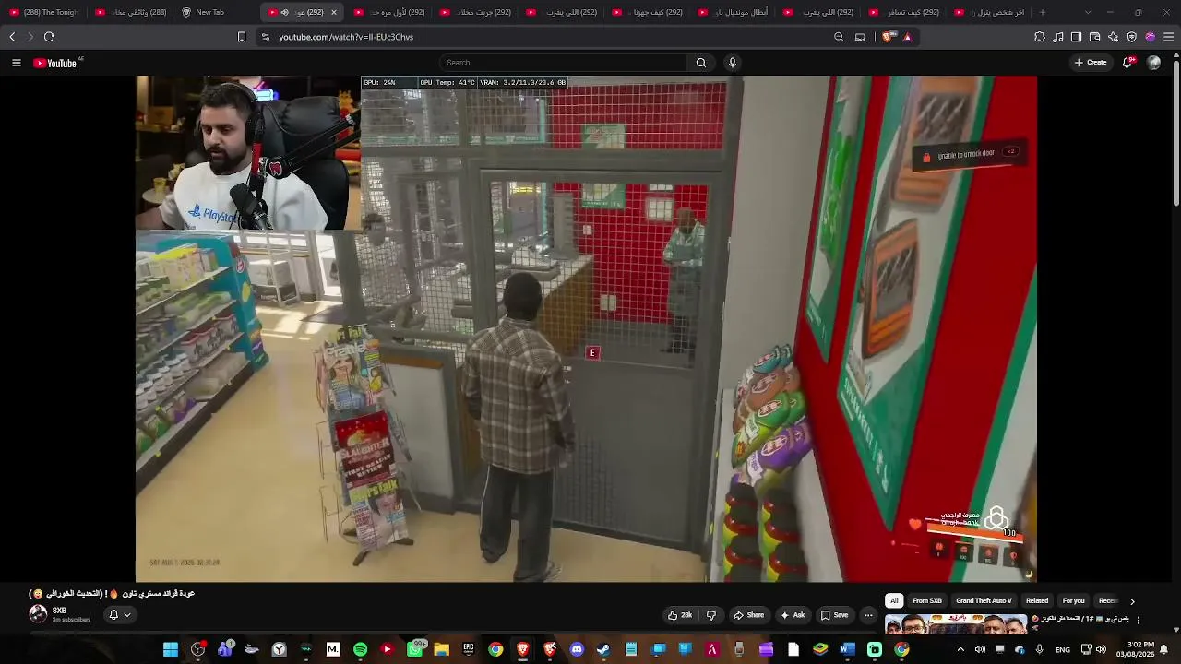Bookmark this page in the address bar
This screenshot has width=1181, height=664.
click(x=242, y=37)
